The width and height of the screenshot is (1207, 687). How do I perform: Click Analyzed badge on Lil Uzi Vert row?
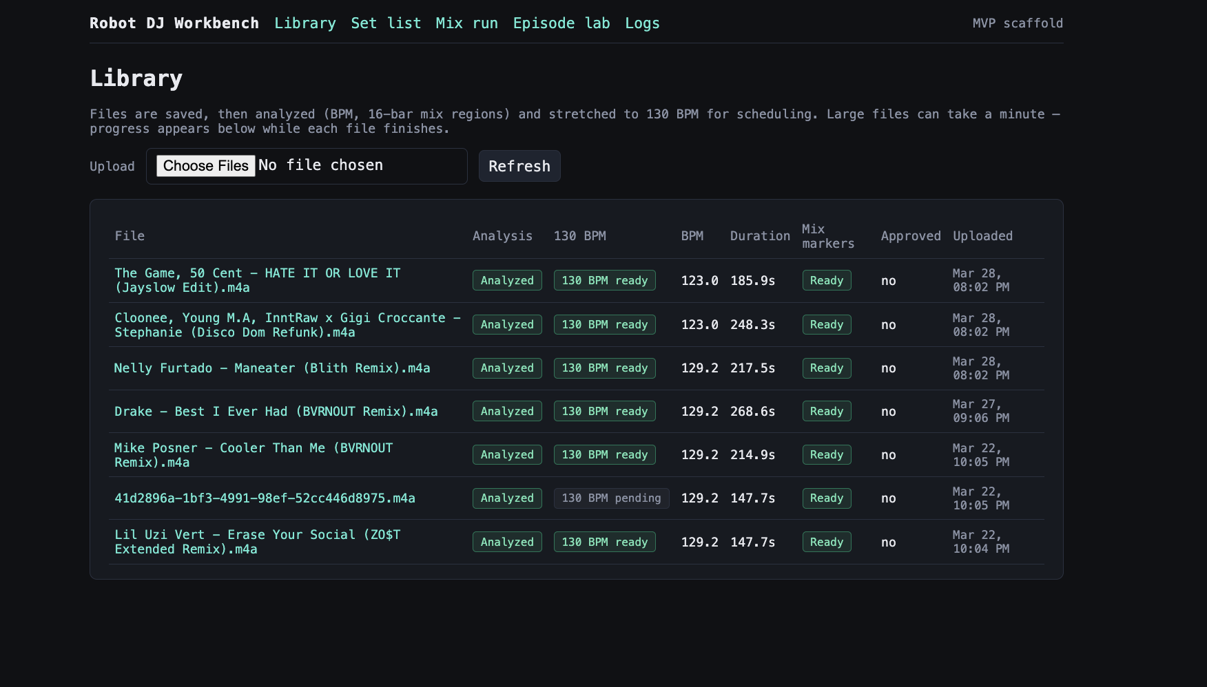507,542
